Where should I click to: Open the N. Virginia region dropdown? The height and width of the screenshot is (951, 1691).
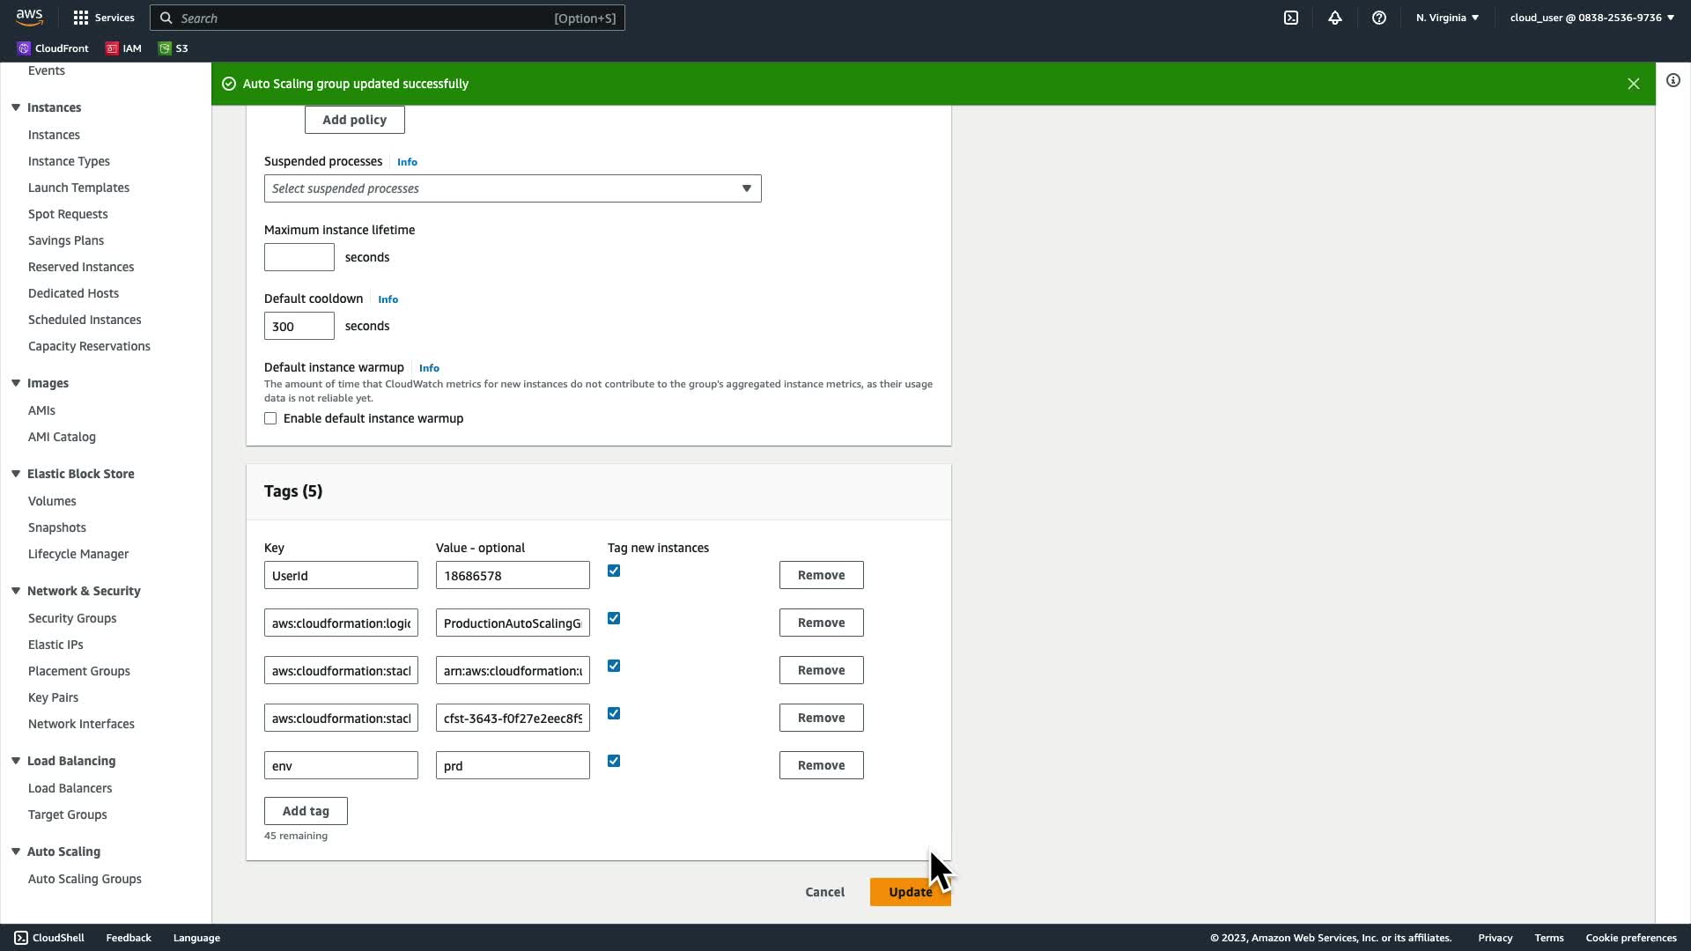[1447, 18]
